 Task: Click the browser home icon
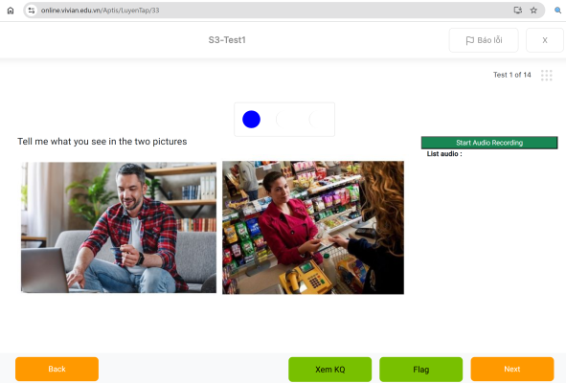point(11,11)
